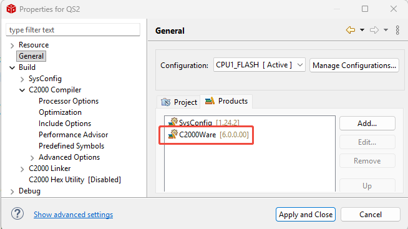Image resolution: width=408 pixels, height=229 pixels.
Task: Open the Configuration CPU1_FLASH combo box
Action: pos(259,65)
